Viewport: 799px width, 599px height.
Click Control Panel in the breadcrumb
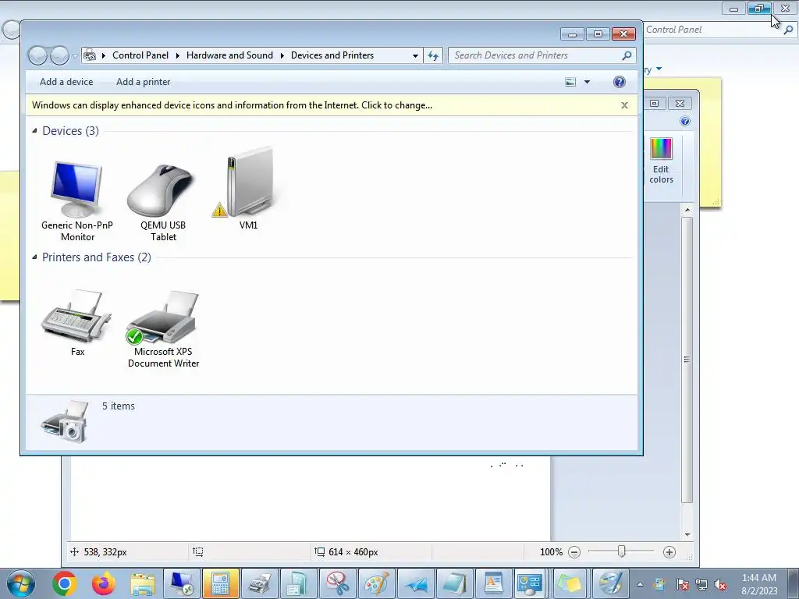tap(140, 55)
